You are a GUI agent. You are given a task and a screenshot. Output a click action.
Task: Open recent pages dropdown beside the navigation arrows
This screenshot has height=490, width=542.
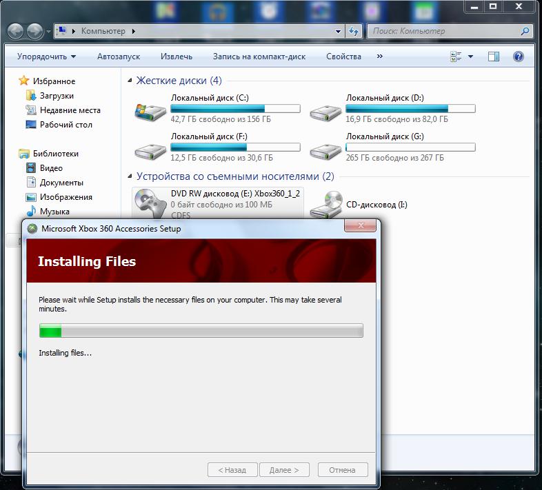point(48,32)
